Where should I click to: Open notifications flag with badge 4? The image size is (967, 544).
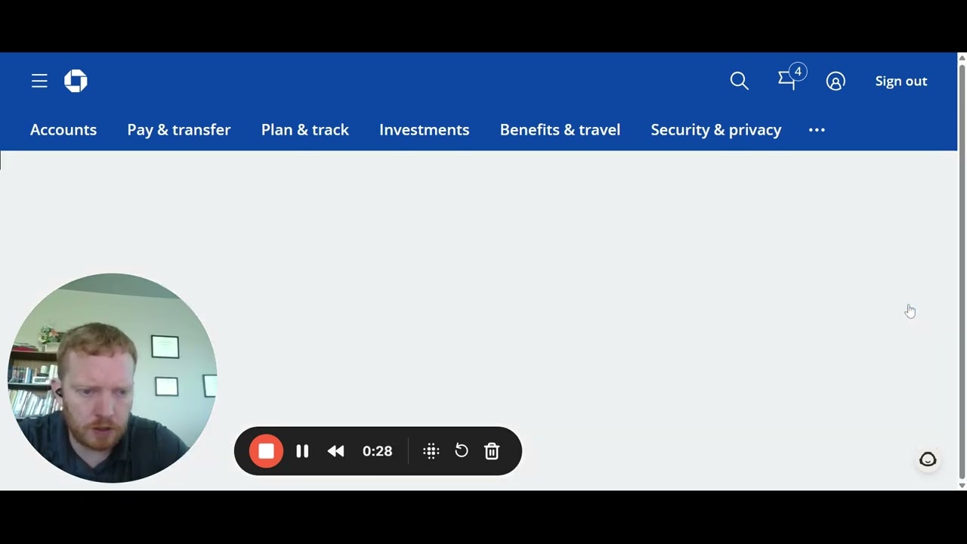coord(791,78)
